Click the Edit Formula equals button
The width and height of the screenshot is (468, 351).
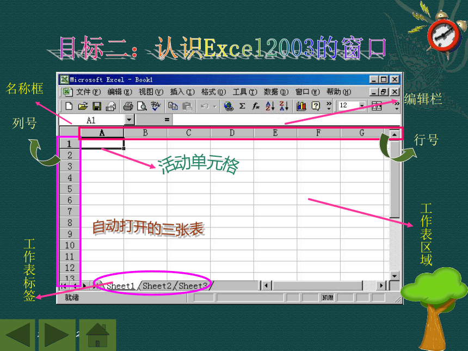[x=167, y=120]
